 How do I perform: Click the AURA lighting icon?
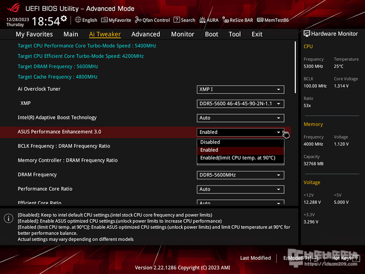(202, 20)
